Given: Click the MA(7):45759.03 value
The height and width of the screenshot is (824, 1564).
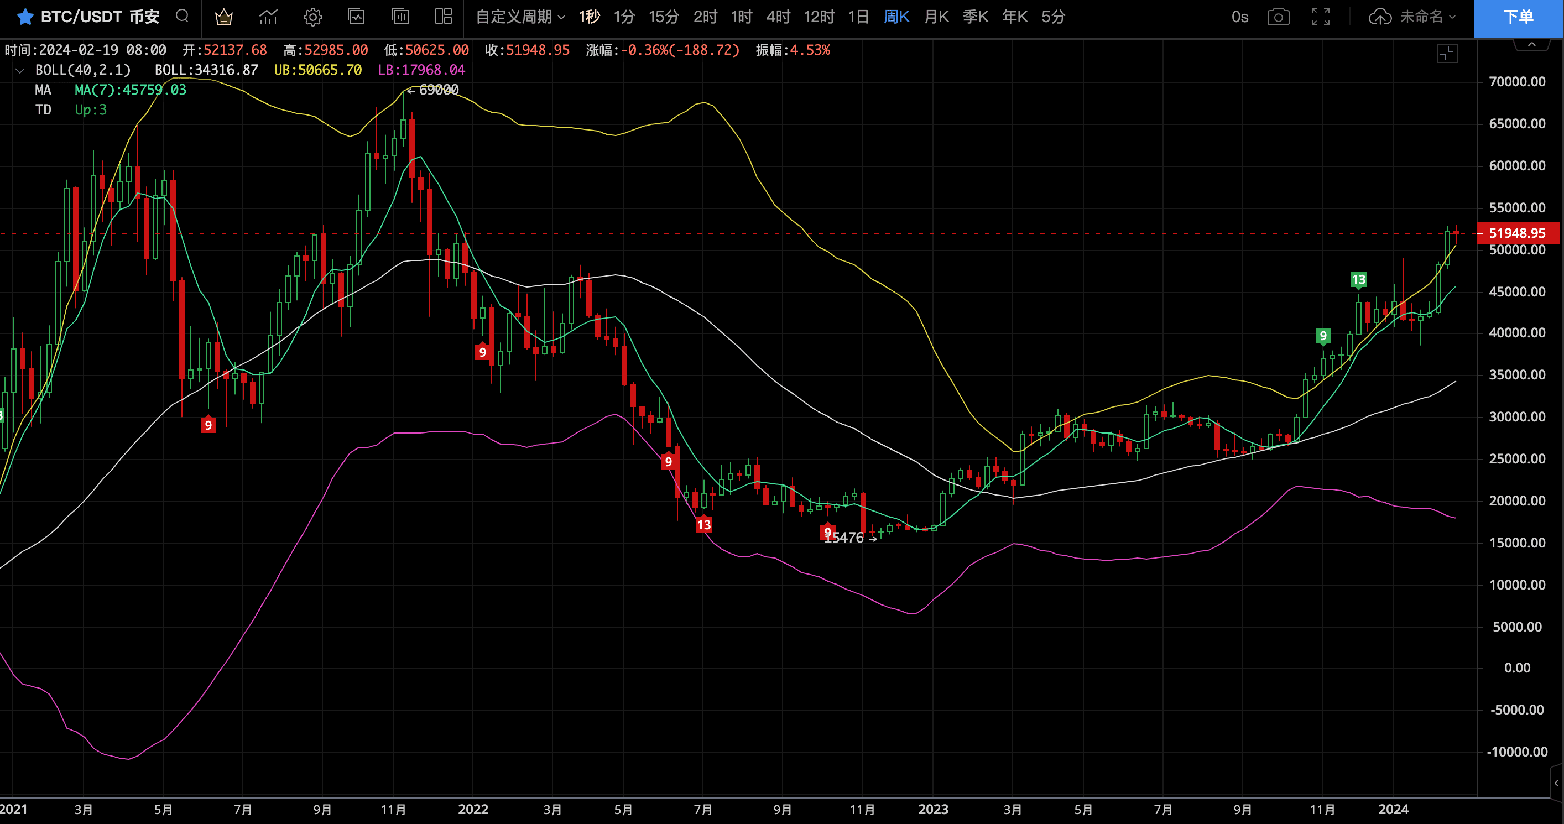Looking at the screenshot, I should pos(131,90).
